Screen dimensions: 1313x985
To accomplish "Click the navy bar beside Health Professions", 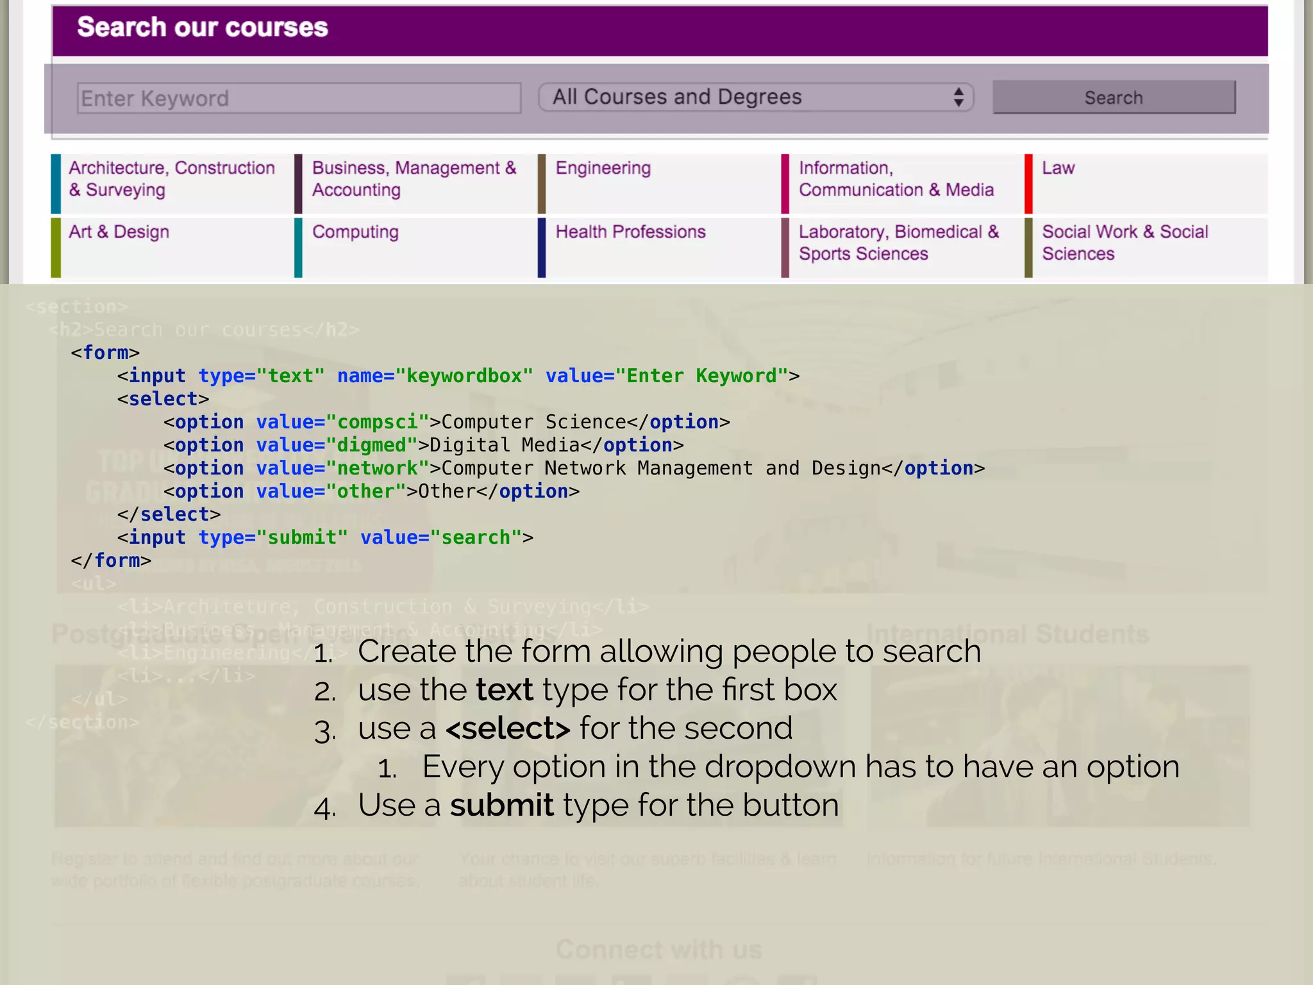I will click(542, 248).
